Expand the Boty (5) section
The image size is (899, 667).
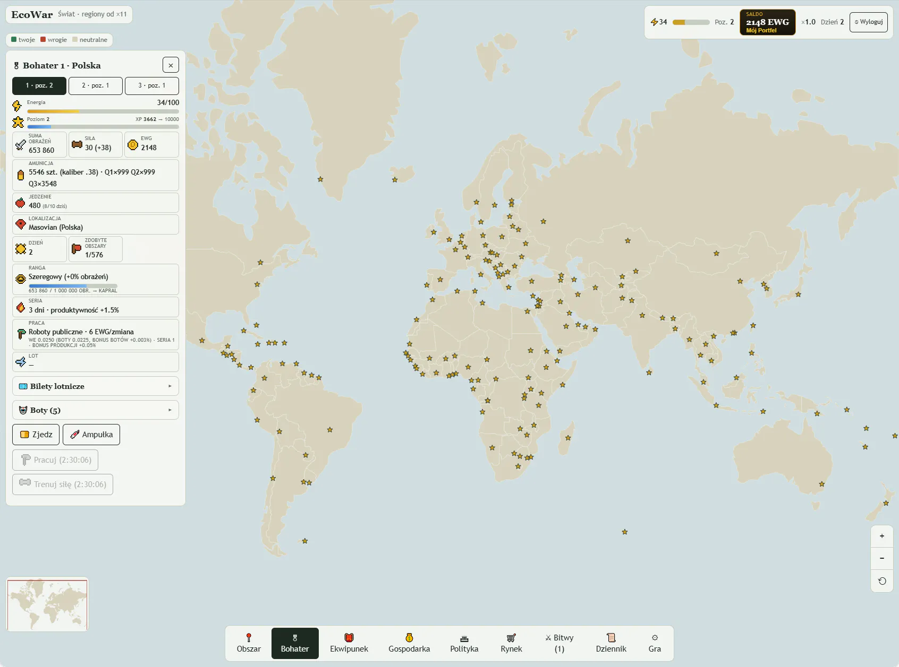click(x=96, y=410)
